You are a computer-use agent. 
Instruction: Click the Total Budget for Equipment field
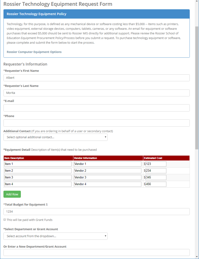96,211
